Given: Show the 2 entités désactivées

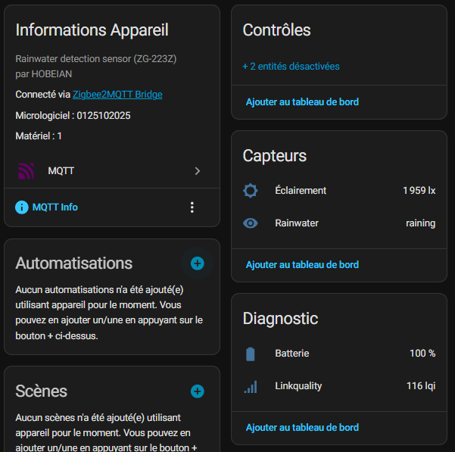Looking at the screenshot, I should click(x=291, y=67).
